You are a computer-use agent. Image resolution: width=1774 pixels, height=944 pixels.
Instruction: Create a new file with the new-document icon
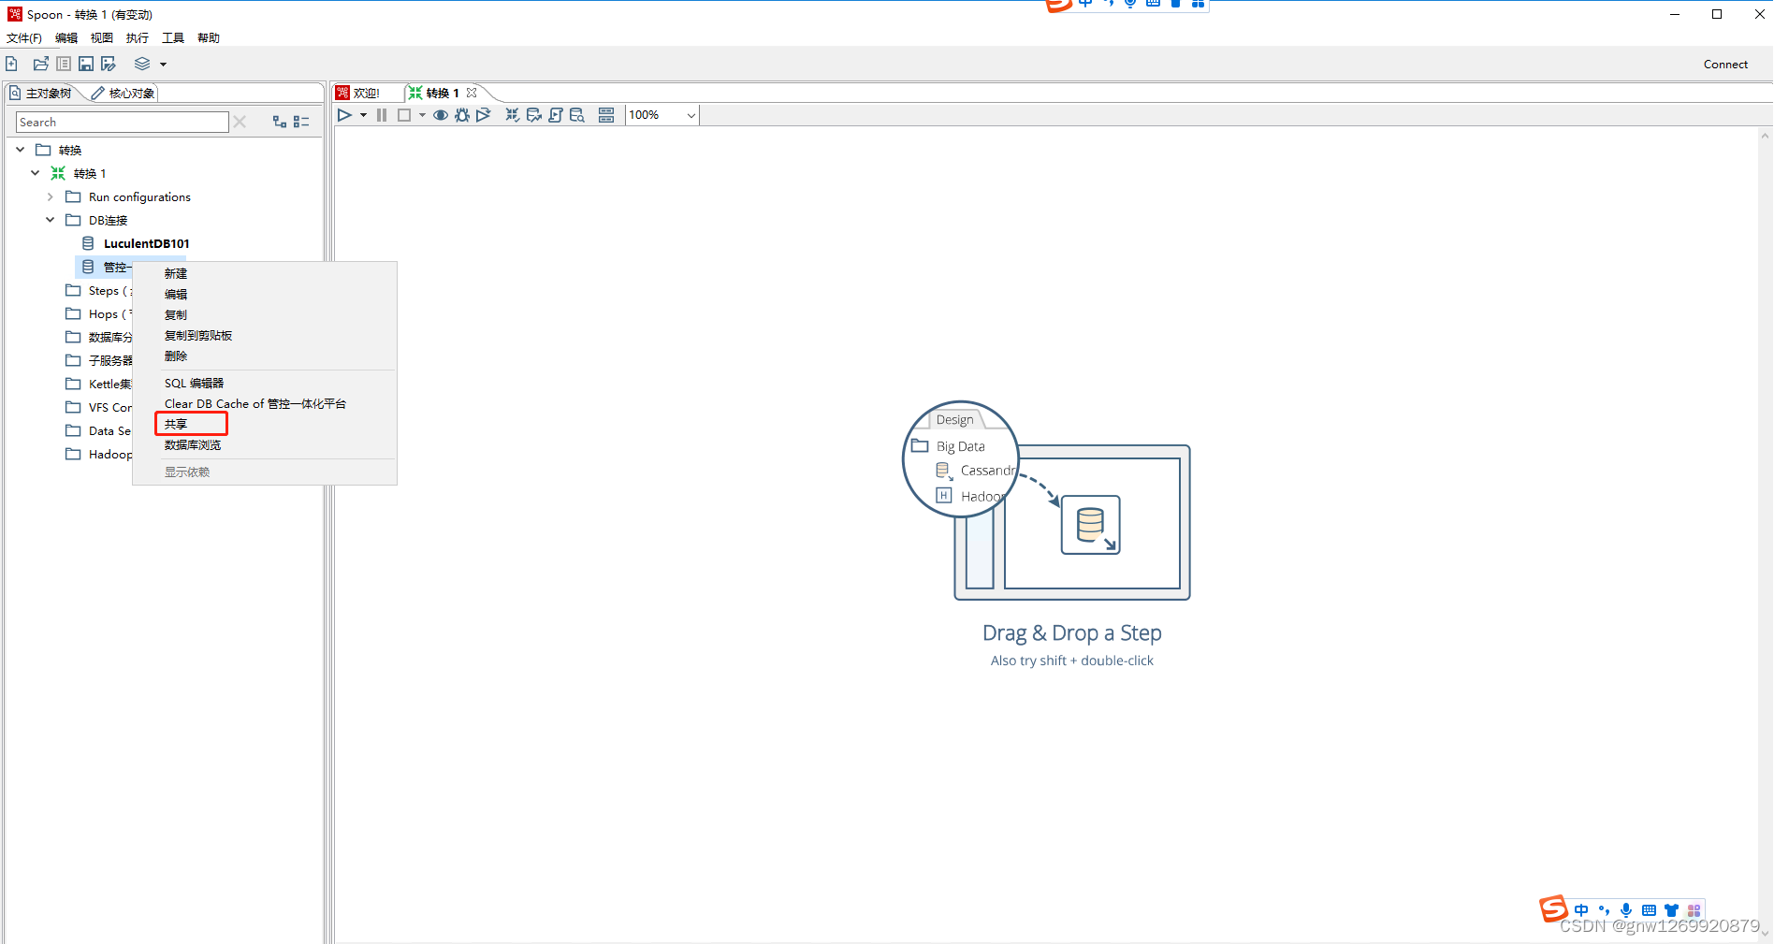(x=11, y=63)
